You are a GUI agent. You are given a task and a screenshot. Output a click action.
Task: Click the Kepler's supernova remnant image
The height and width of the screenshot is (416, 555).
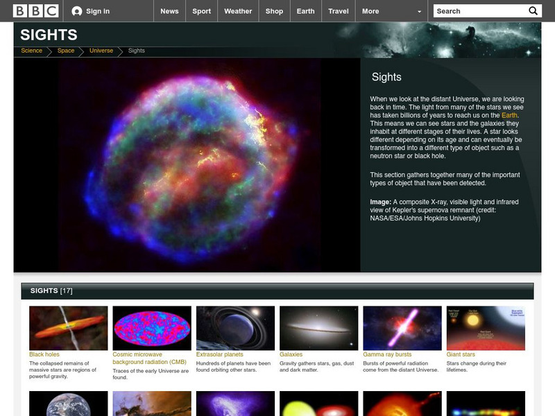[x=187, y=165]
